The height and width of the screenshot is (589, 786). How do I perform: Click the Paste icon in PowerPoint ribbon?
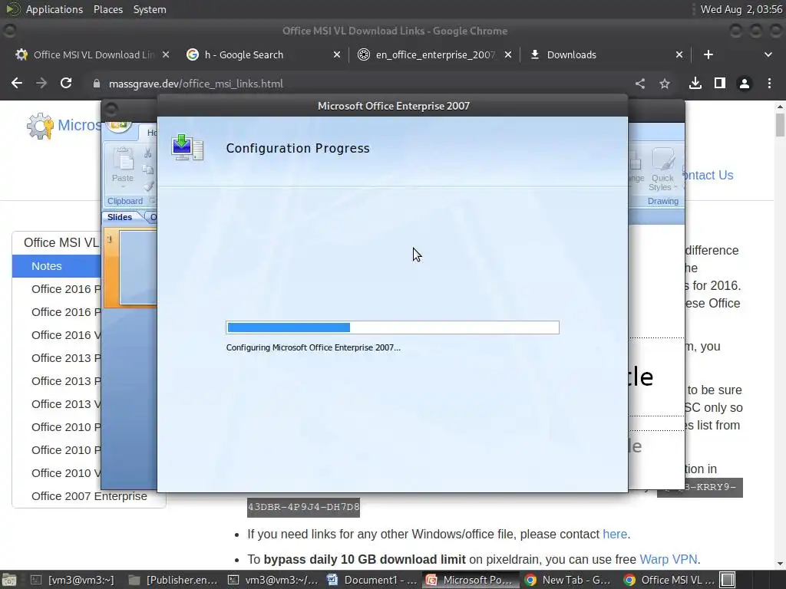[x=123, y=160]
